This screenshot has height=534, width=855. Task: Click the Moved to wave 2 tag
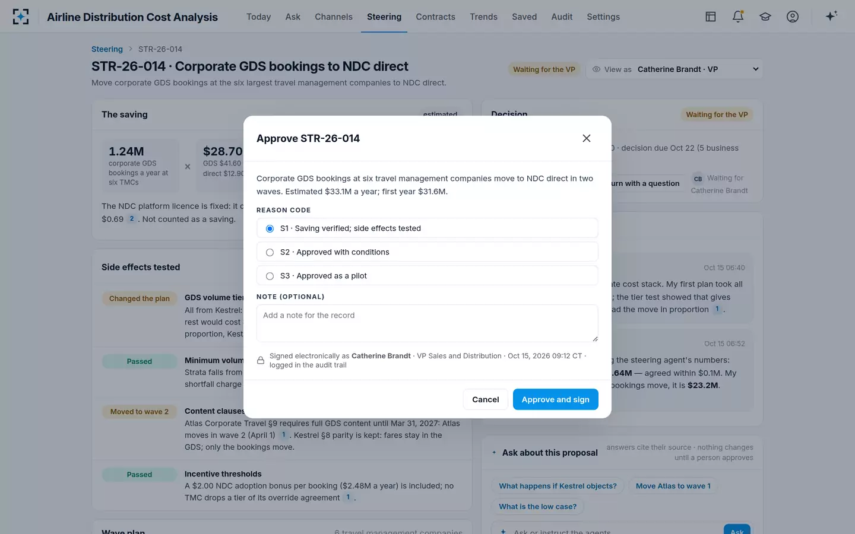tap(140, 412)
